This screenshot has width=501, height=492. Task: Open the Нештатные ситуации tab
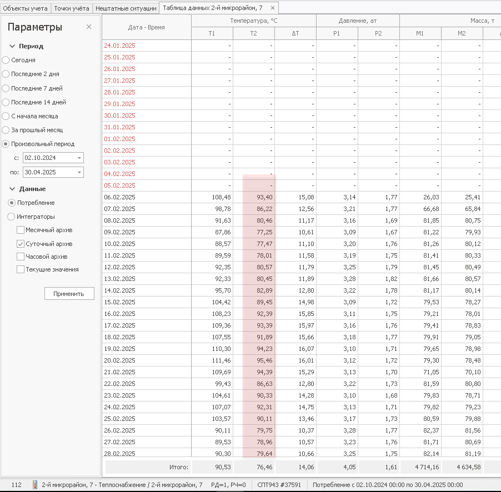coord(125,8)
